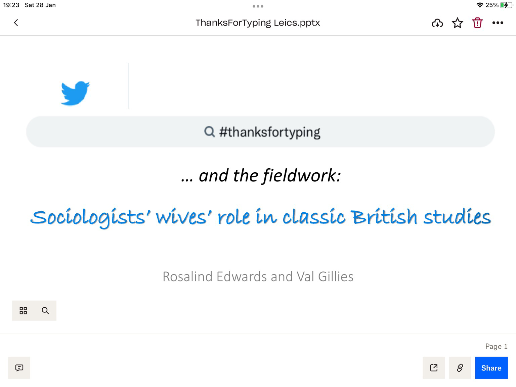Go back using the left chevron
Screen dimensions: 516x387
pyautogui.click(x=16, y=23)
